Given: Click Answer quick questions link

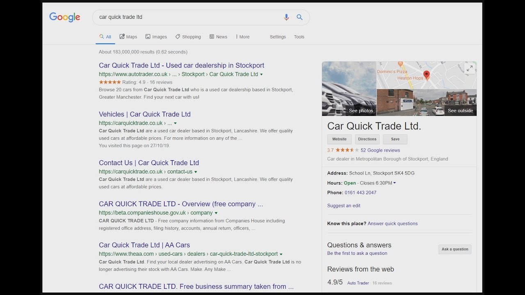Looking at the screenshot, I should click(393, 224).
